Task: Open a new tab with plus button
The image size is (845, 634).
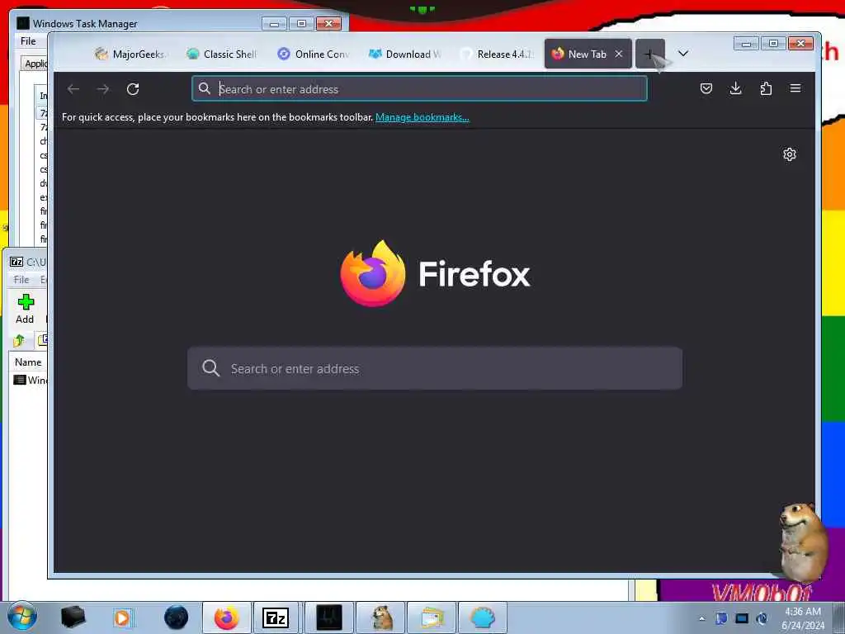Action: coord(650,54)
